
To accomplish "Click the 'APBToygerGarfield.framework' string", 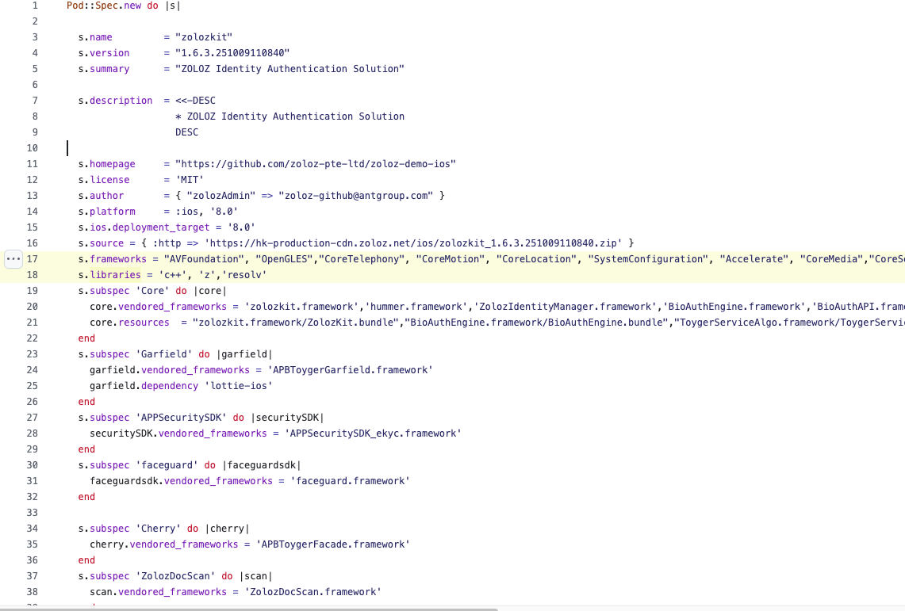I will (350, 370).
